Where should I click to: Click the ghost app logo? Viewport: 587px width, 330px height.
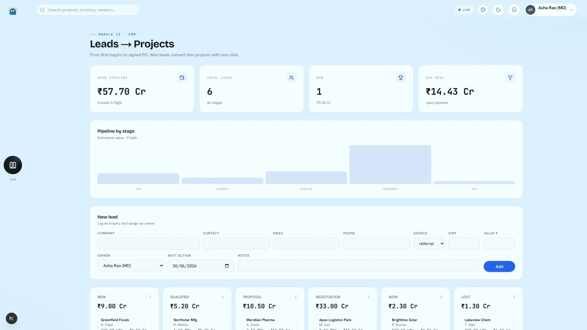[13, 11]
